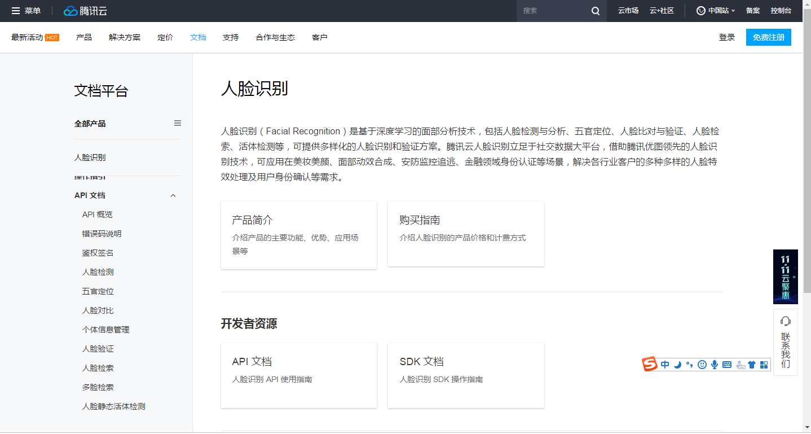Open Sogou toolbox grid icon

coord(764,365)
